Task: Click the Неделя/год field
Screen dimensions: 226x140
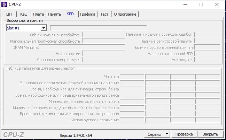Action: [207, 60]
